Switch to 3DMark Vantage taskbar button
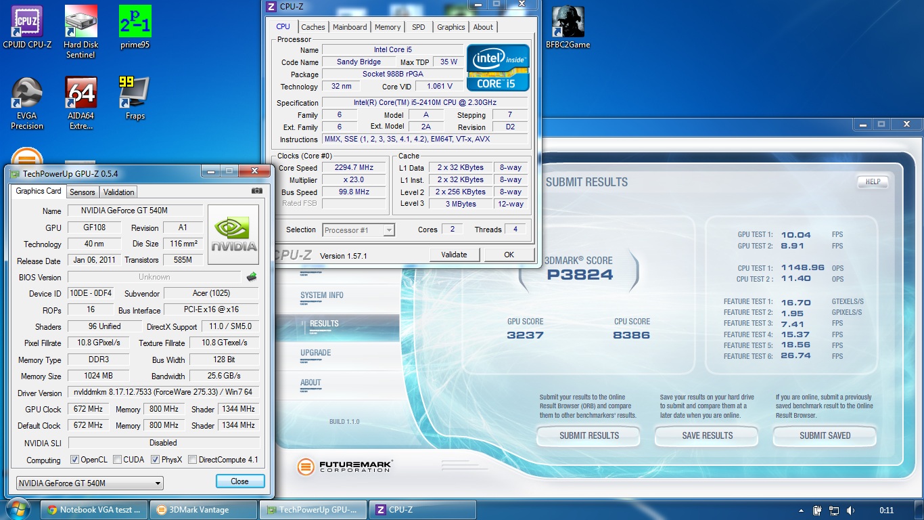The height and width of the screenshot is (520, 924). (x=204, y=510)
